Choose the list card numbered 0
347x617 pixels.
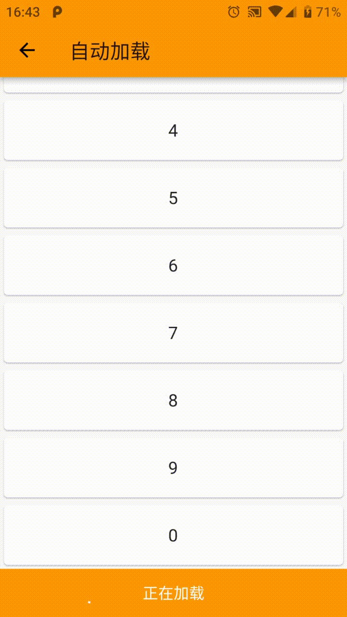tap(173, 535)
